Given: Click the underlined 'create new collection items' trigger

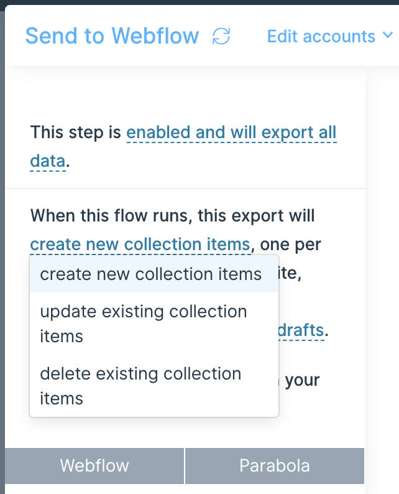Looking at the screenshot, I should click(140, 244).
